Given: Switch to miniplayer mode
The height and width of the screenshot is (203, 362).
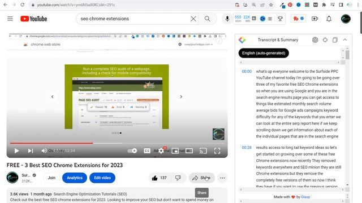Looking at the screenshot, I should click(175, 151).
